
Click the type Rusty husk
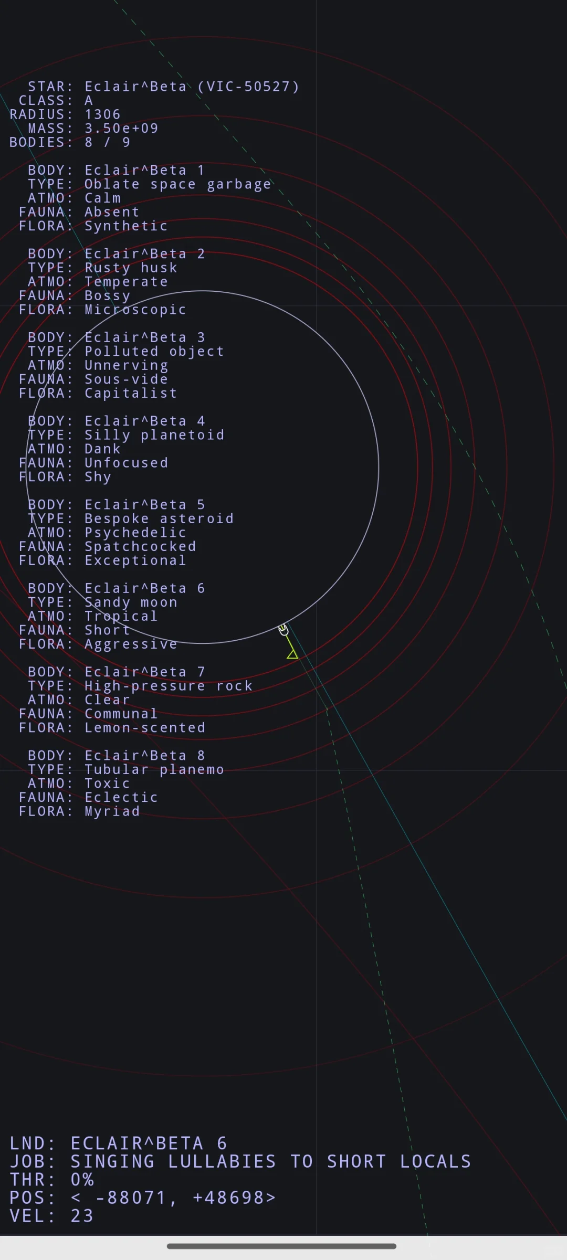[x=131, y=268]
